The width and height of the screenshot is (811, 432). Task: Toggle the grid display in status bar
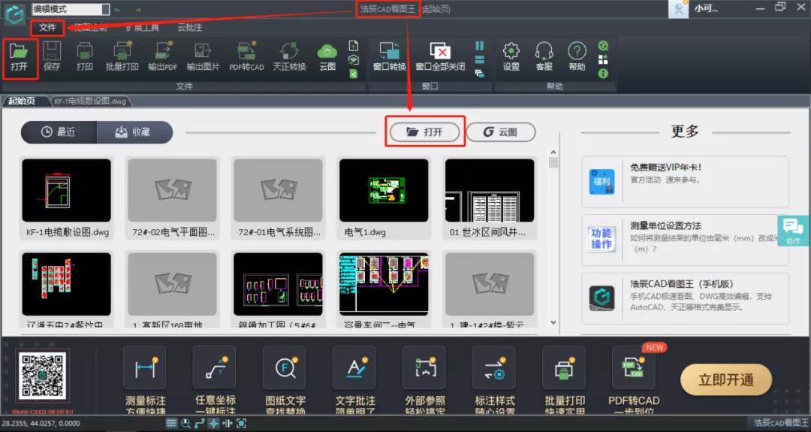(172, 423)
